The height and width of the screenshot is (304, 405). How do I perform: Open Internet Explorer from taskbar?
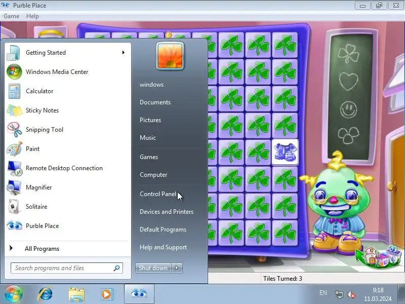point(46,294)
